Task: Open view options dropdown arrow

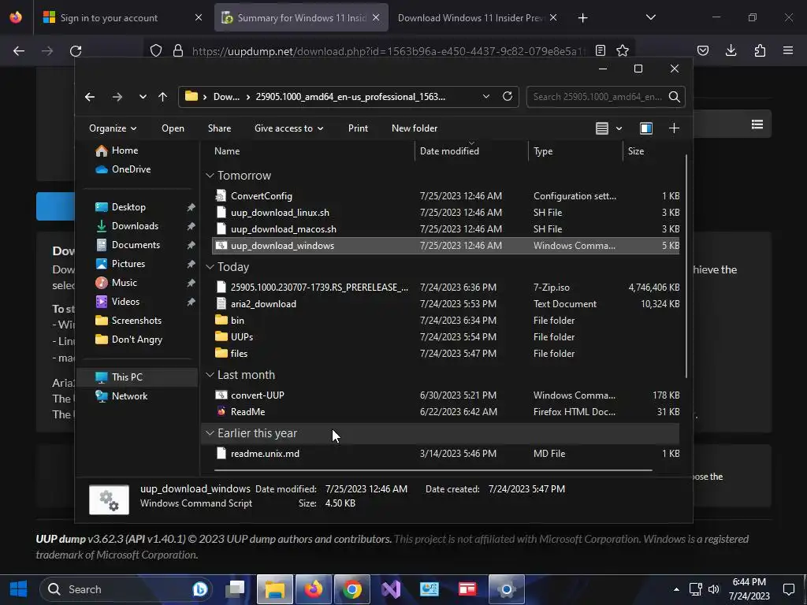Action: 619,128
